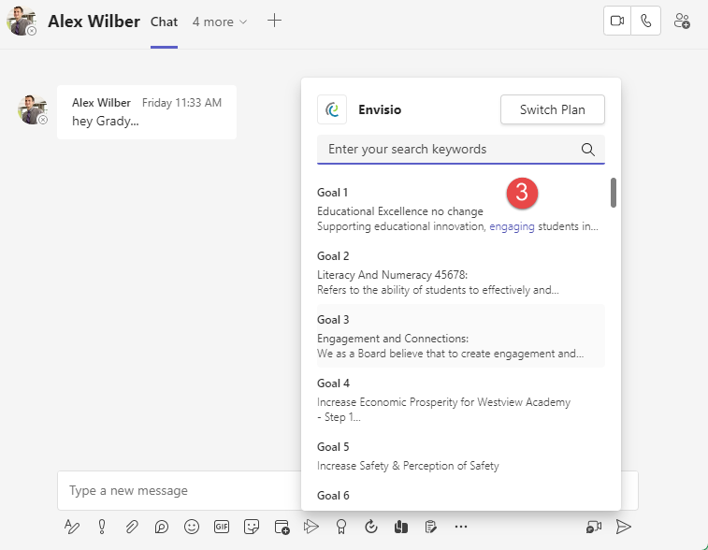Image resolution: width=708 pixels, height=550 pixels.
Task: Record a video clip message
Action: tap(594, 527)
